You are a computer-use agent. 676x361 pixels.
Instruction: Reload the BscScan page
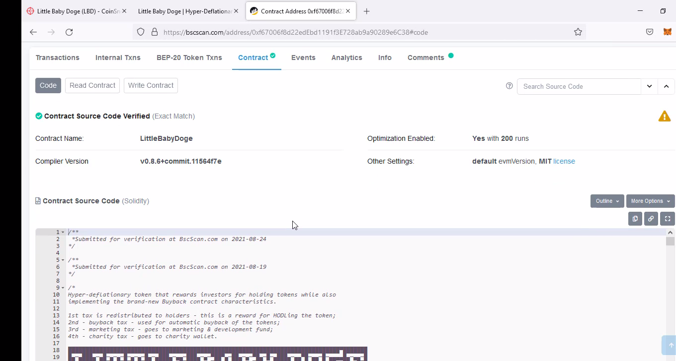[69, 32]
